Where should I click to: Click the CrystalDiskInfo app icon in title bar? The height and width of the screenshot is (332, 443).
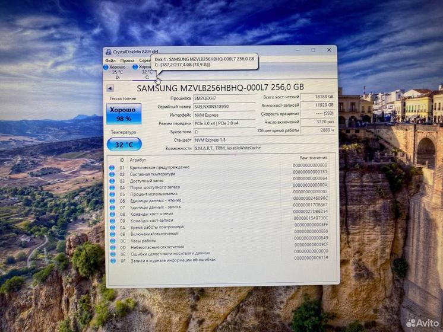pyautogui.click(x=108, y=52)
